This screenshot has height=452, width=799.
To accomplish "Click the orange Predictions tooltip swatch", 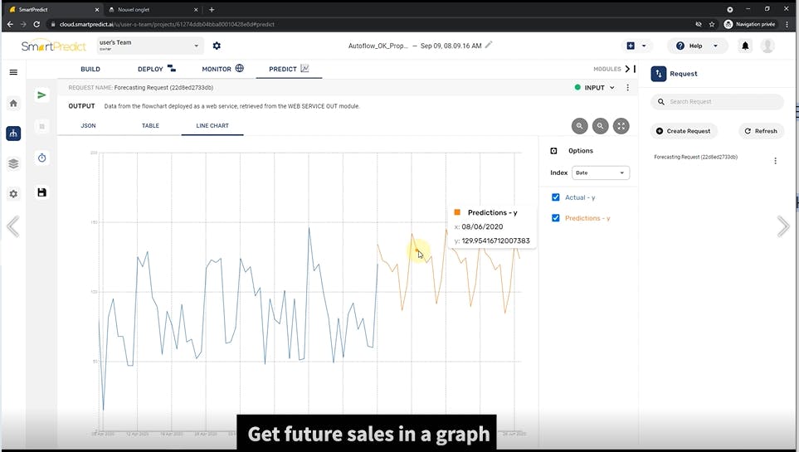I will (457, 212).
